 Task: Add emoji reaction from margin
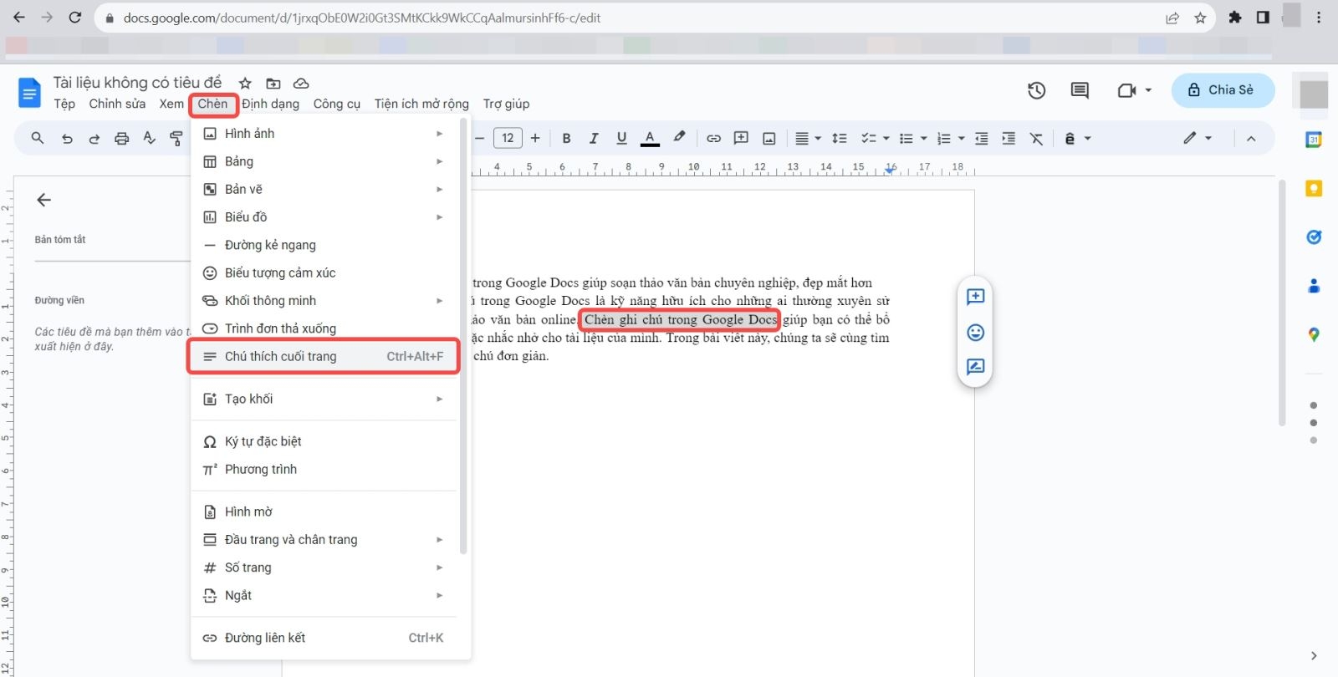(x=975, y=333)
